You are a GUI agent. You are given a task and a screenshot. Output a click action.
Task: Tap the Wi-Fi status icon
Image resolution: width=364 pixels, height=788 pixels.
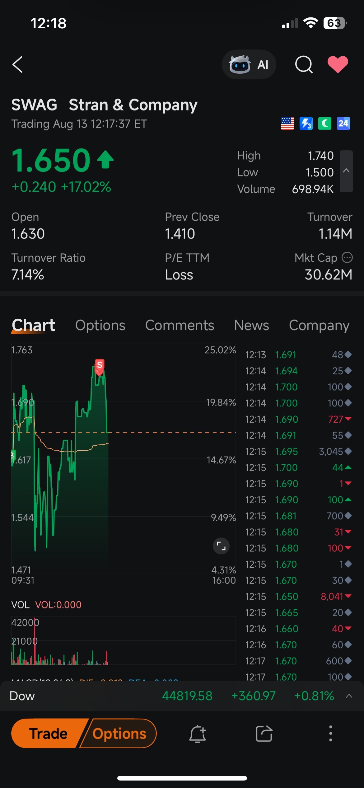(310, 23)
